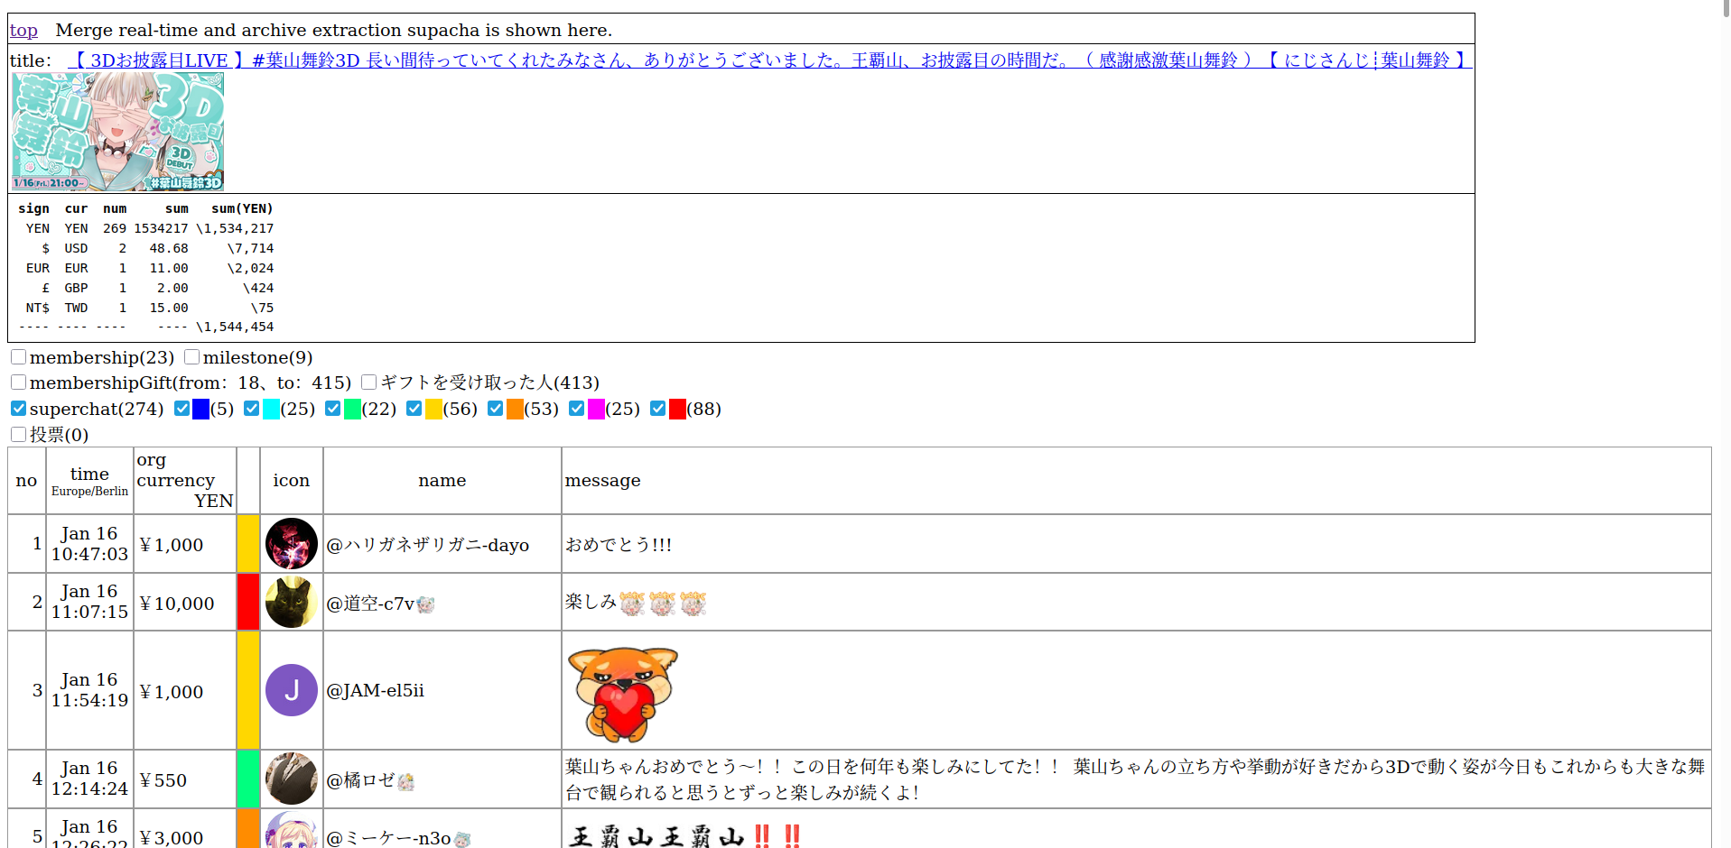
Task: Click the member badge beside @ミーケー-n3o
Action: point(462,840)
